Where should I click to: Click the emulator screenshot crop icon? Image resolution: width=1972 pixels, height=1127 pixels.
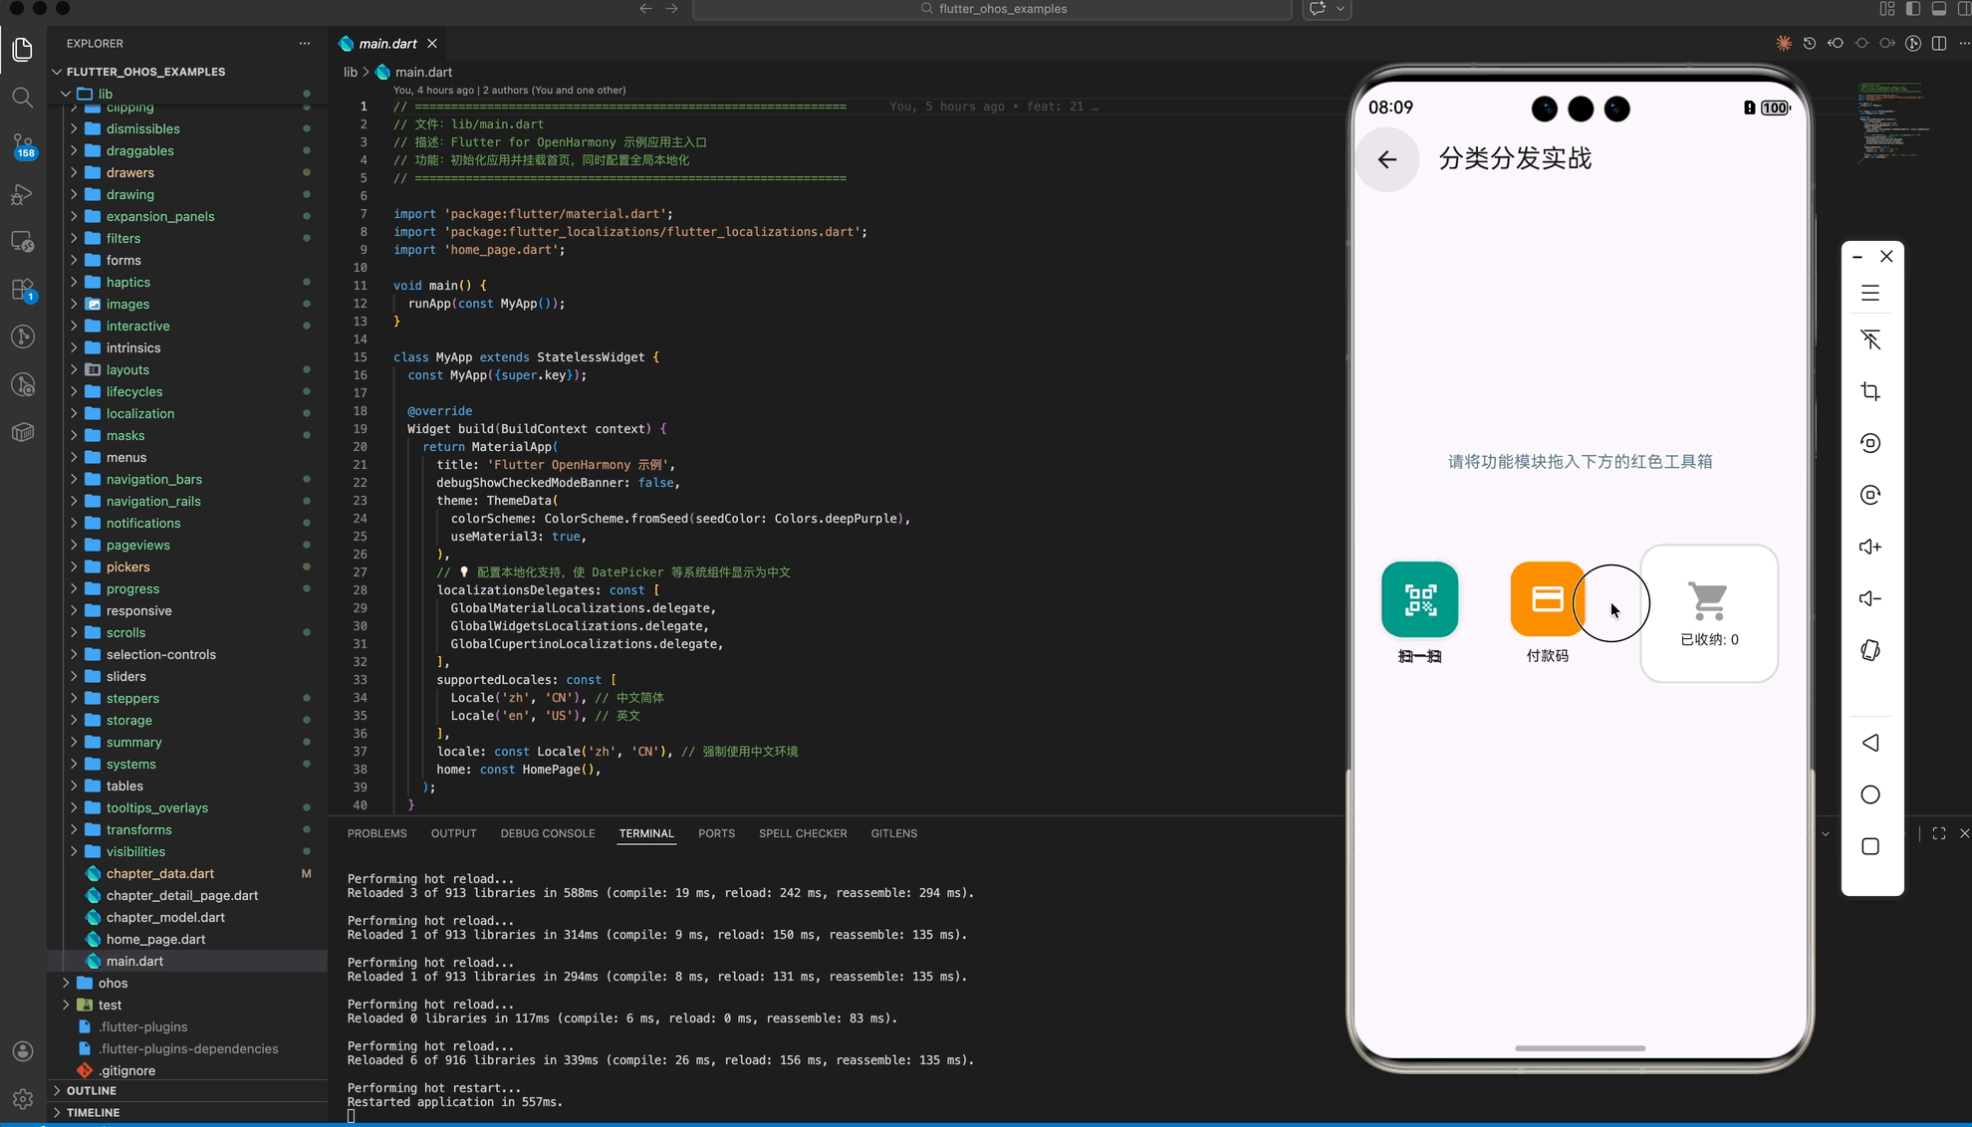pos(1869,391)
